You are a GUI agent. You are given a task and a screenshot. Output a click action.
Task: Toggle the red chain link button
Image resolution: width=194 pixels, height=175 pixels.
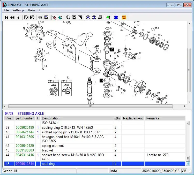(x=54, y=17)
